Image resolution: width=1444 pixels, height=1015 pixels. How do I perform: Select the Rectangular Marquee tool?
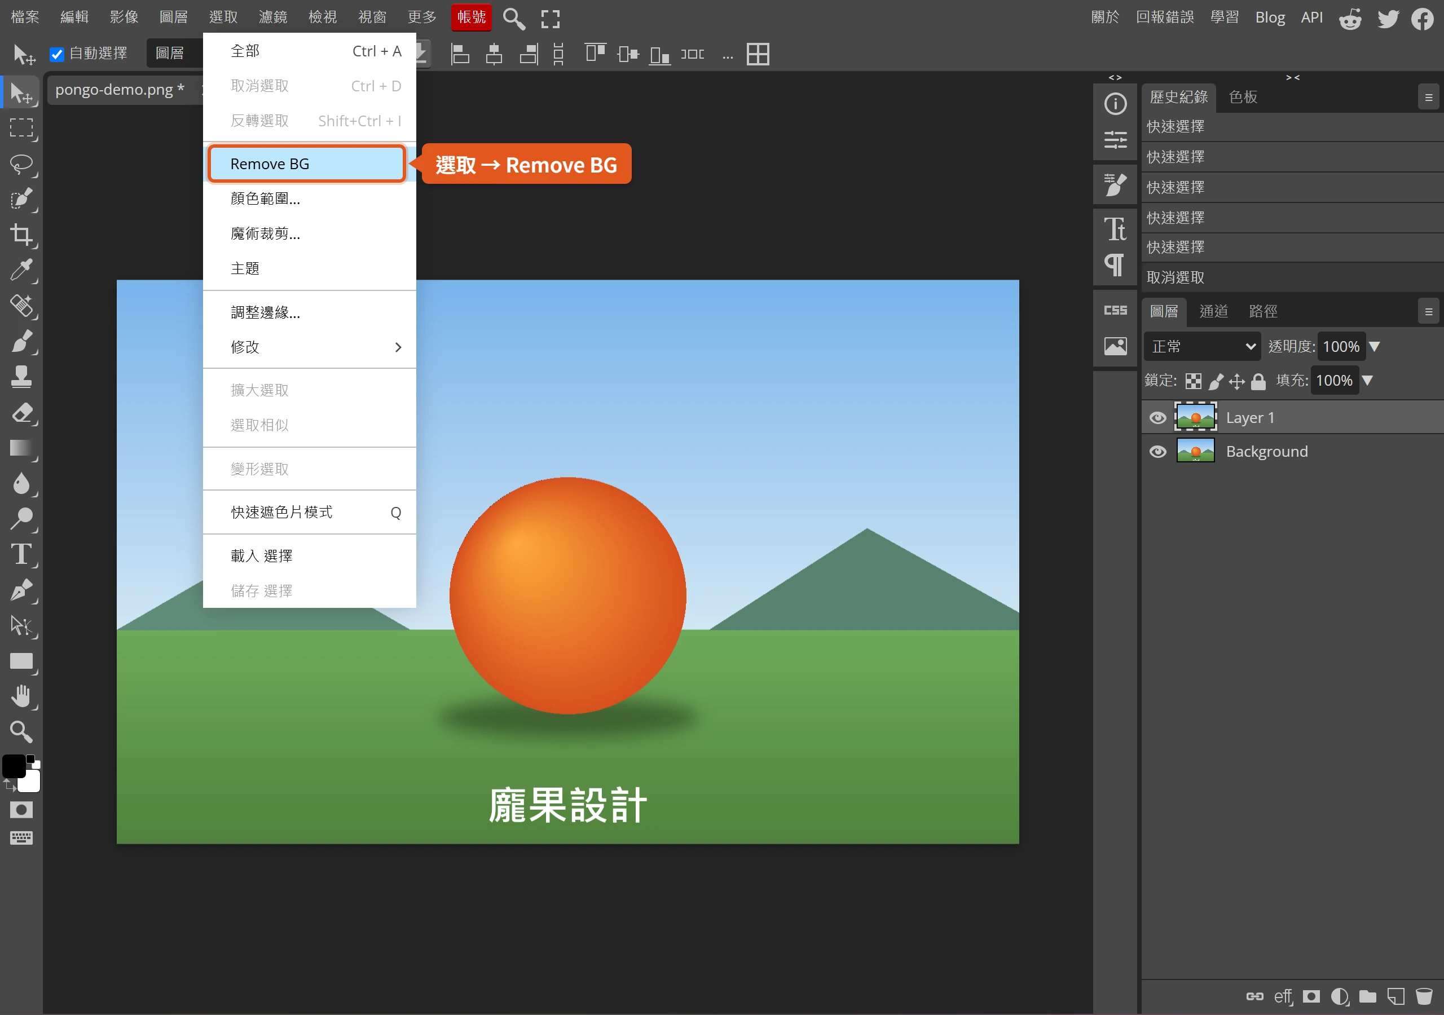point(21,127)
